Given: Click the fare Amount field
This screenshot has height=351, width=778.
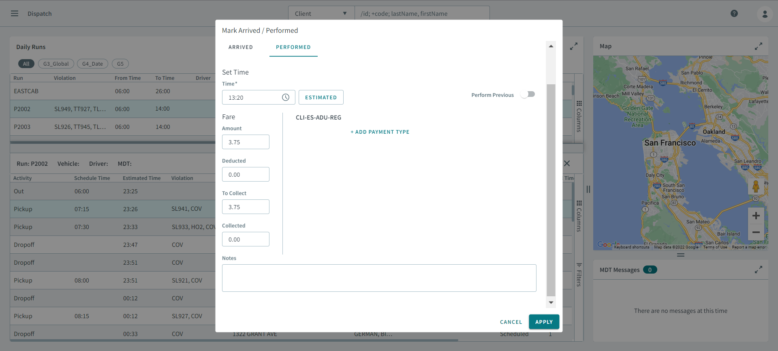Looking at the screenshot, I should coord(246,142).
